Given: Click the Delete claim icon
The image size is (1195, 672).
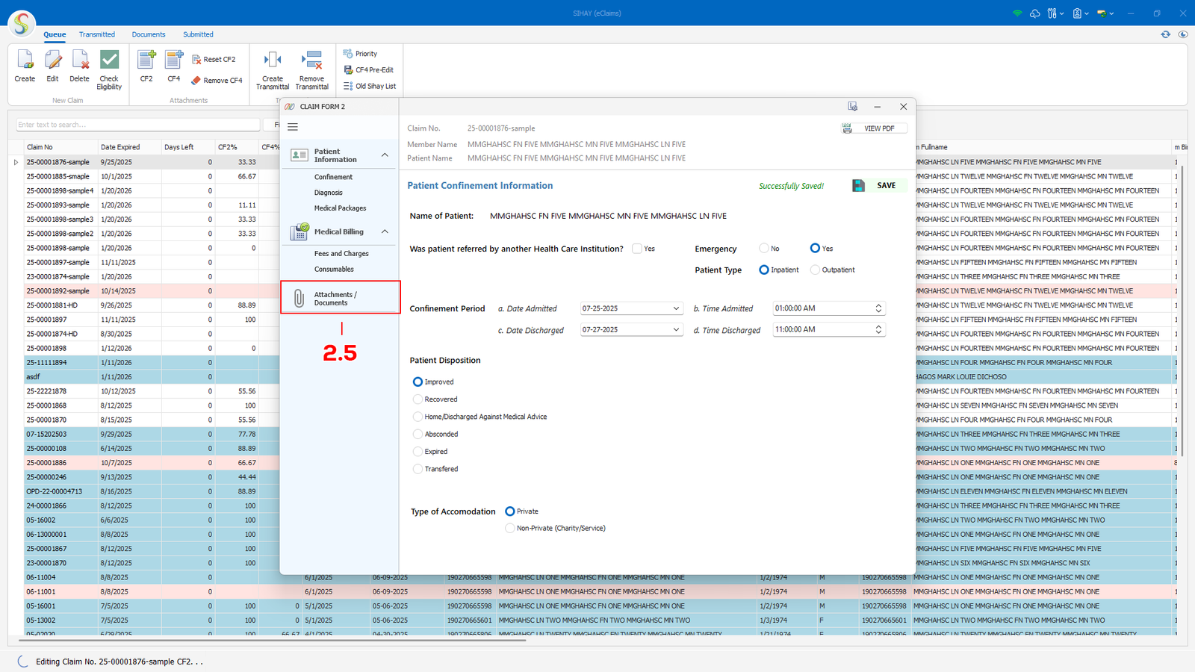Looking at the screenshot, I should 79,65.
